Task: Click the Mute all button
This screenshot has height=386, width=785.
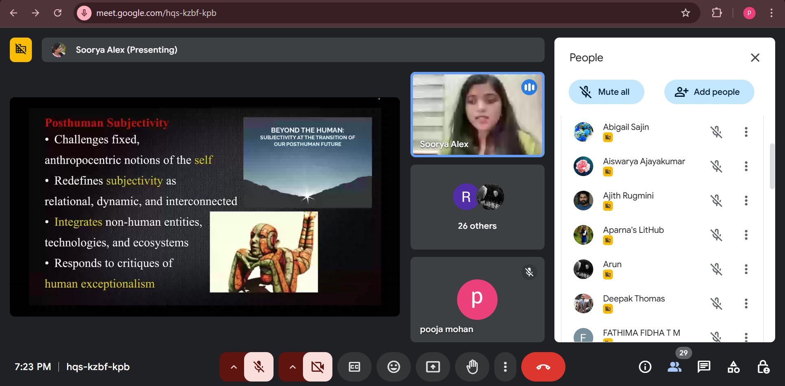Action: point(606,92)
